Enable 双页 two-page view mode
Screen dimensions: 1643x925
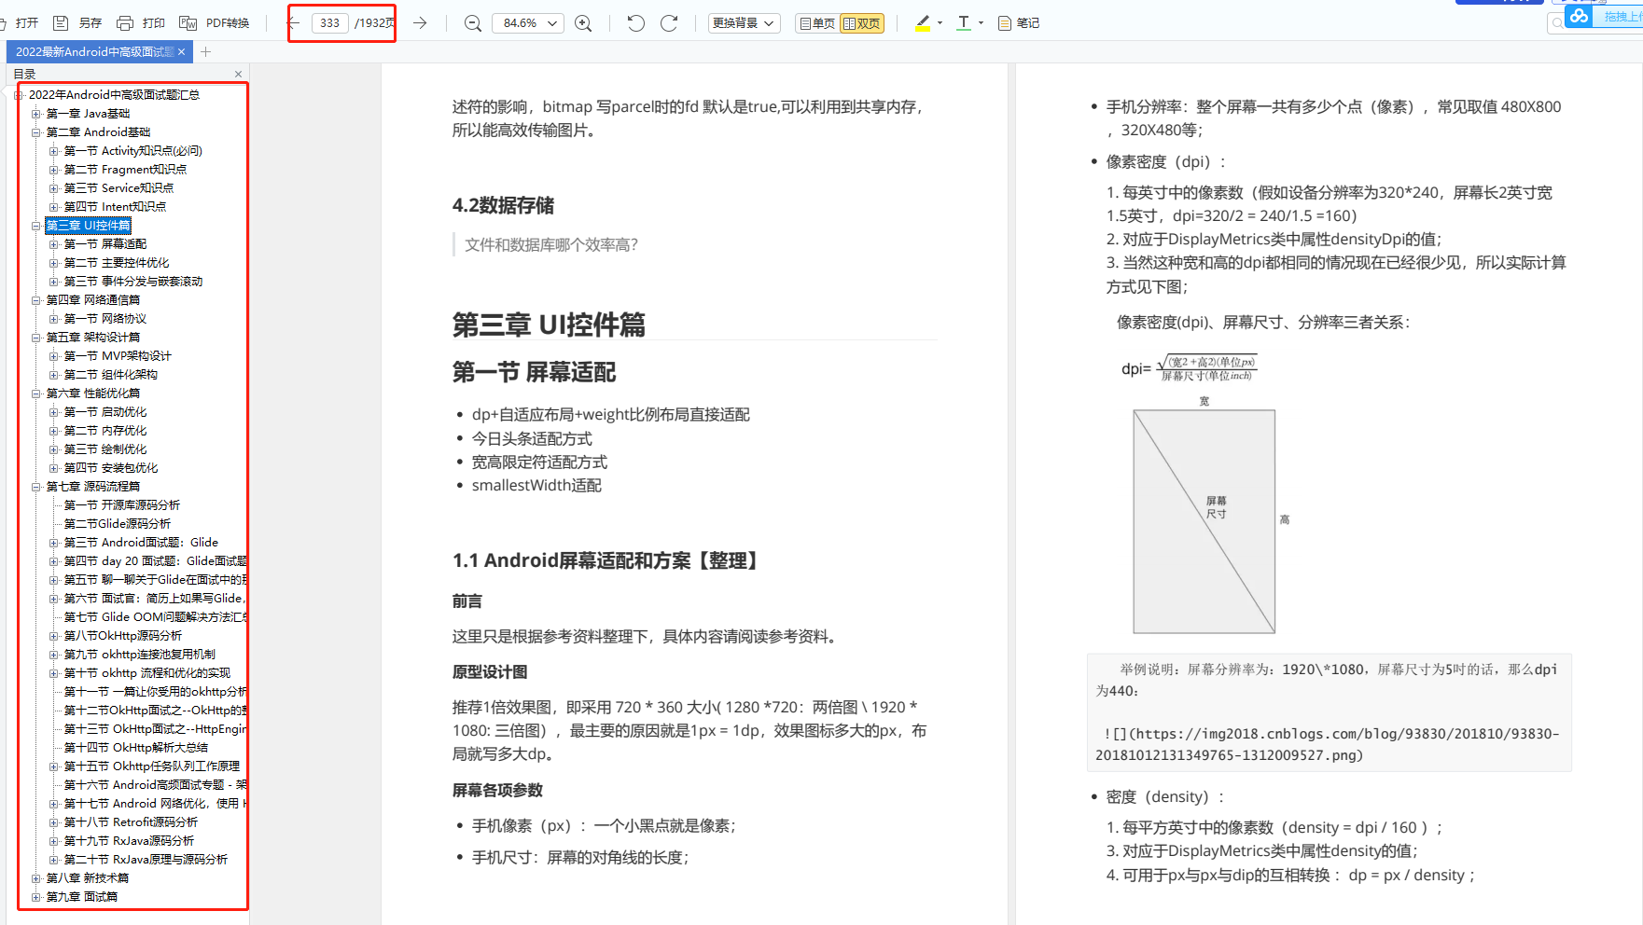pos(859,22)
